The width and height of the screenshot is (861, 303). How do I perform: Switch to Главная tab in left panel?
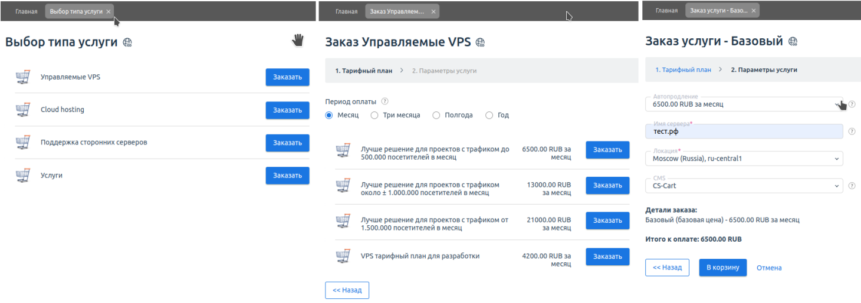[27, 11]
